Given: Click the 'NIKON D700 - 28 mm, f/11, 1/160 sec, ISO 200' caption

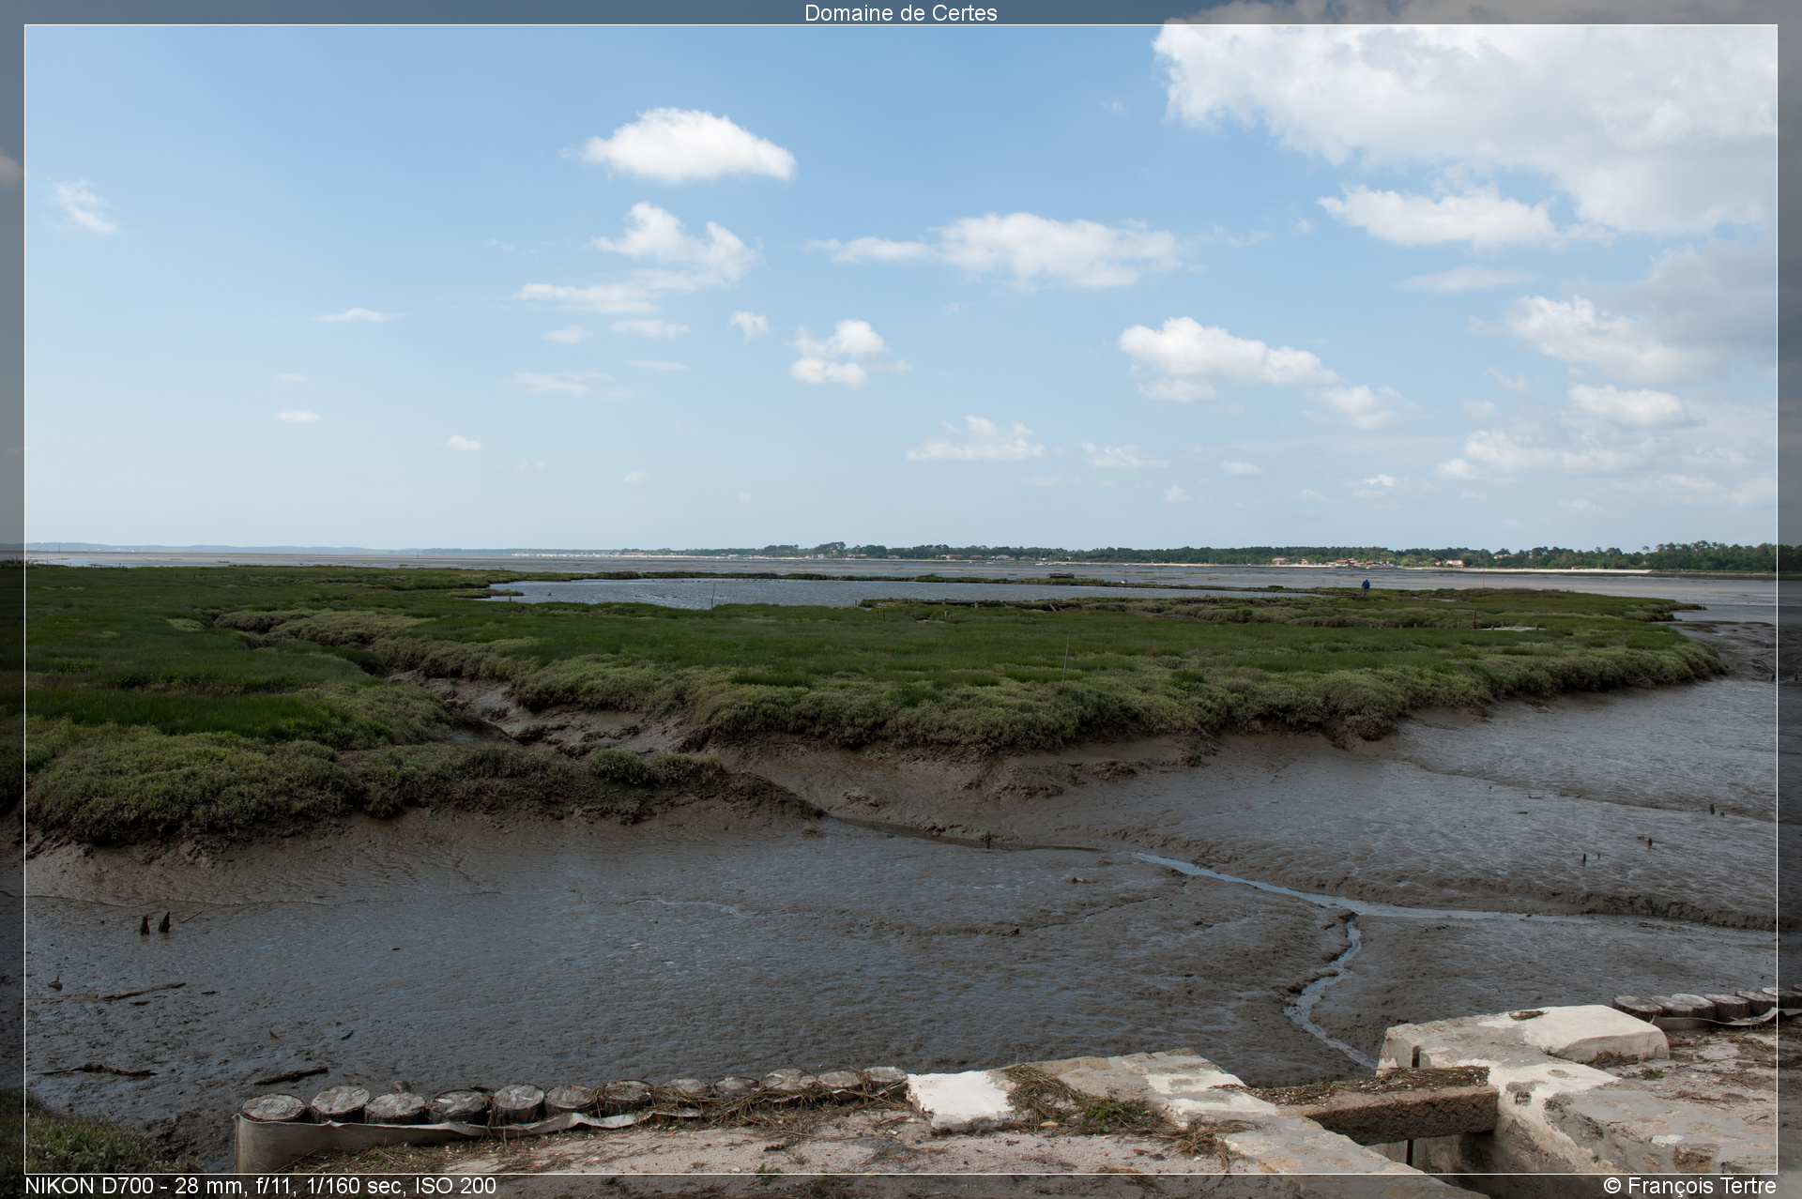Looking at the screenshot, I should click(260, 1186).
